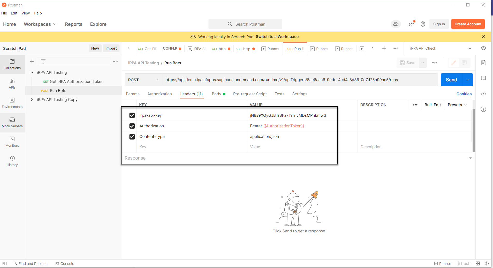Image resolution: width=493 pixels, height=268 pixels.
Task: Open collections sidebar more options ellipsis
Action: [x=116, y=61]
